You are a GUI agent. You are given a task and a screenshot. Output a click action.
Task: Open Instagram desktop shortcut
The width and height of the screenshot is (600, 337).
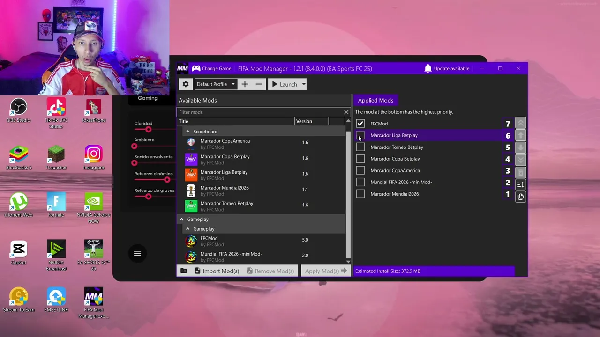tap(94, 158)
